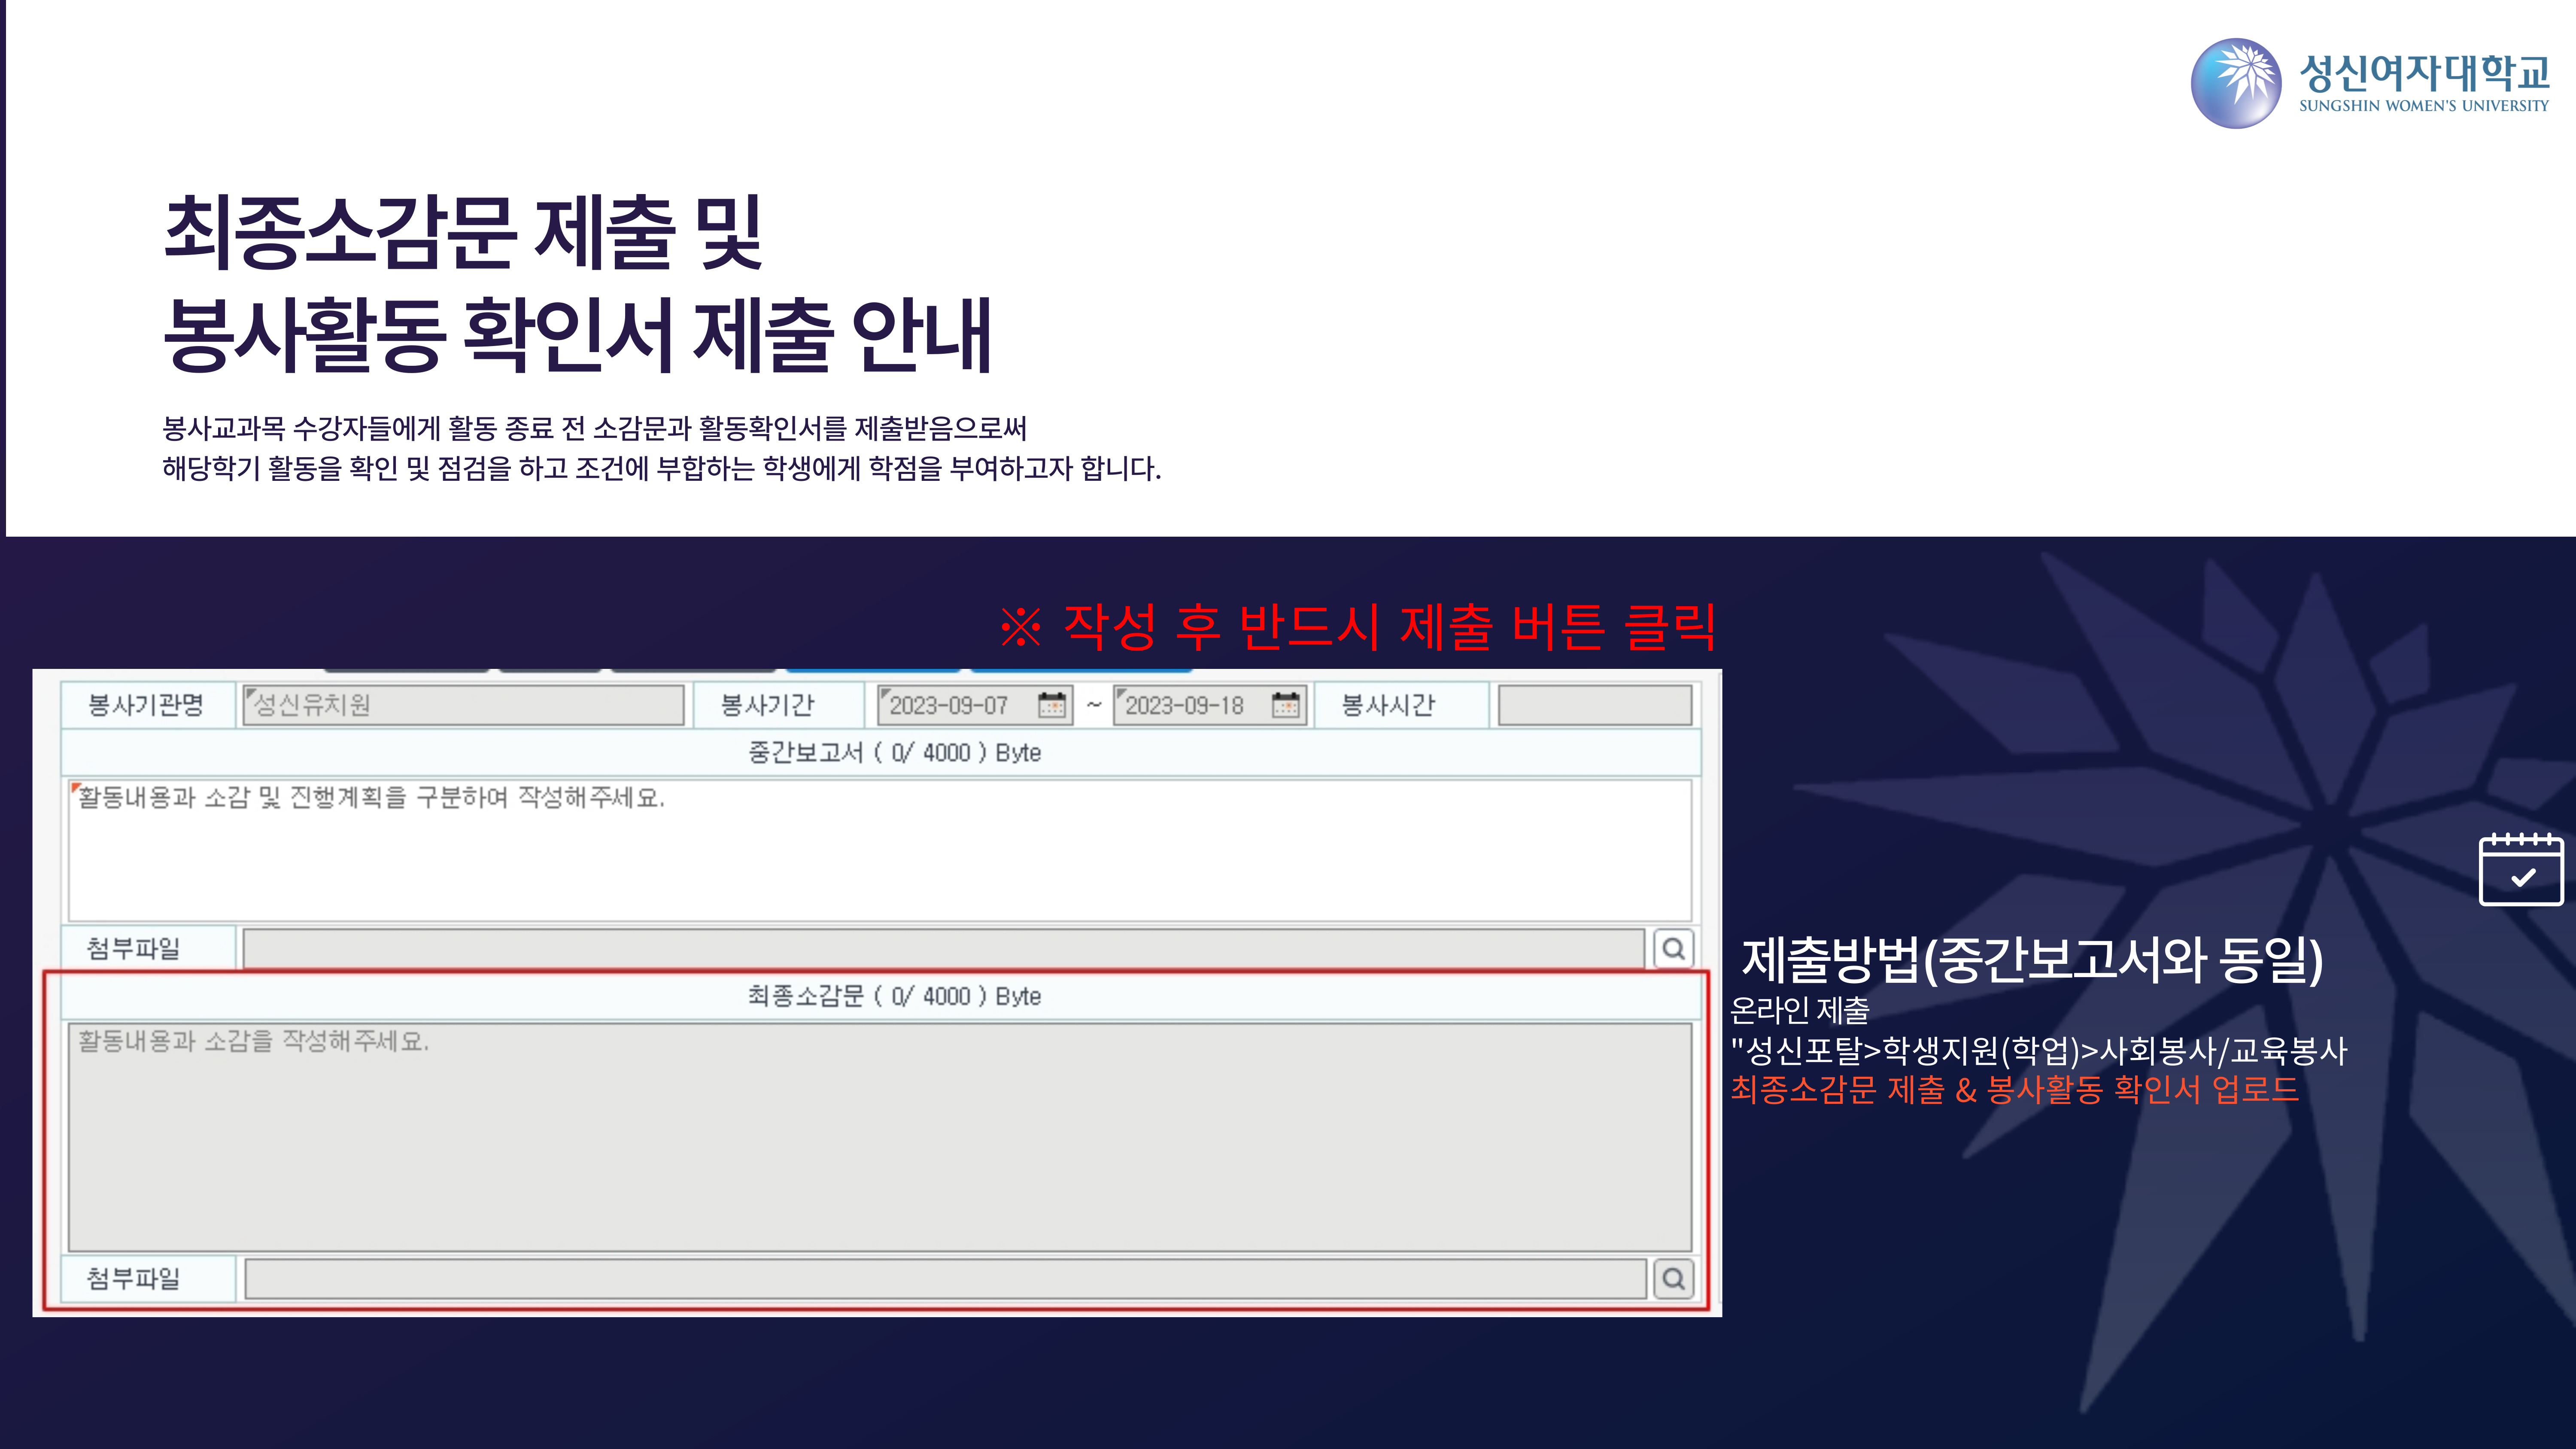Click the search icon beside the 최종소감문 첨부파일 field
Image resolution: width=2576 pixels, height=1449 pixels.
tap(1674, 1278)
